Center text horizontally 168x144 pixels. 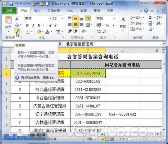(x=76, y=25)
